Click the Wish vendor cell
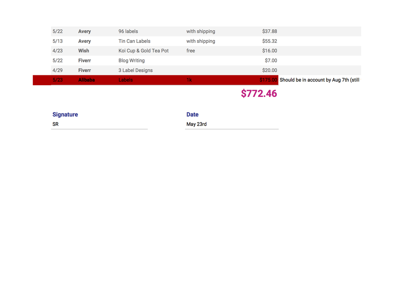Viewport: 394px width, 305px height. [x=84, y=51]
